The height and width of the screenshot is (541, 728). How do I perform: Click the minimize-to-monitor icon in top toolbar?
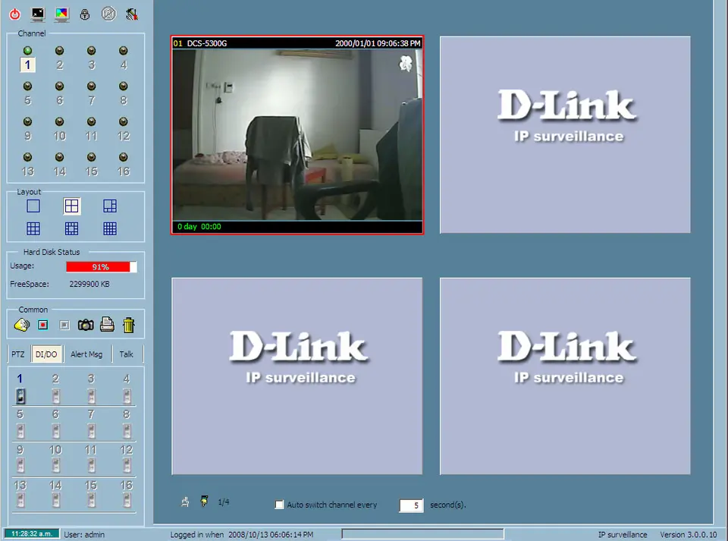[x=38, y=14]
